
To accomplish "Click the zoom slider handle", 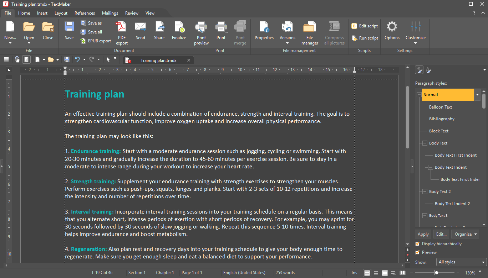I will [x=436, y=273].
